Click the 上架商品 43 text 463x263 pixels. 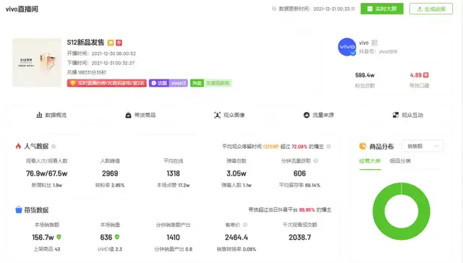click(46, 249)
